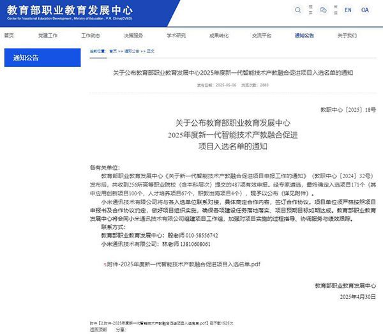Open 交流平台 navigation item
Screen dimensions: 383x334
[262, 36]
